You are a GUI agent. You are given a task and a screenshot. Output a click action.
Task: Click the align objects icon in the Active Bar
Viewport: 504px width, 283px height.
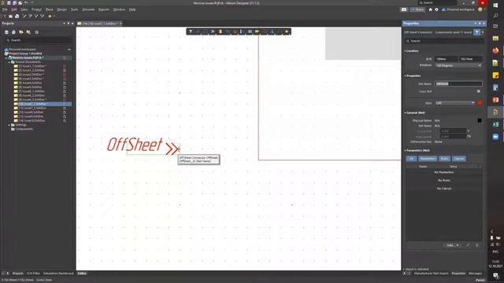[x=213, y=31]
